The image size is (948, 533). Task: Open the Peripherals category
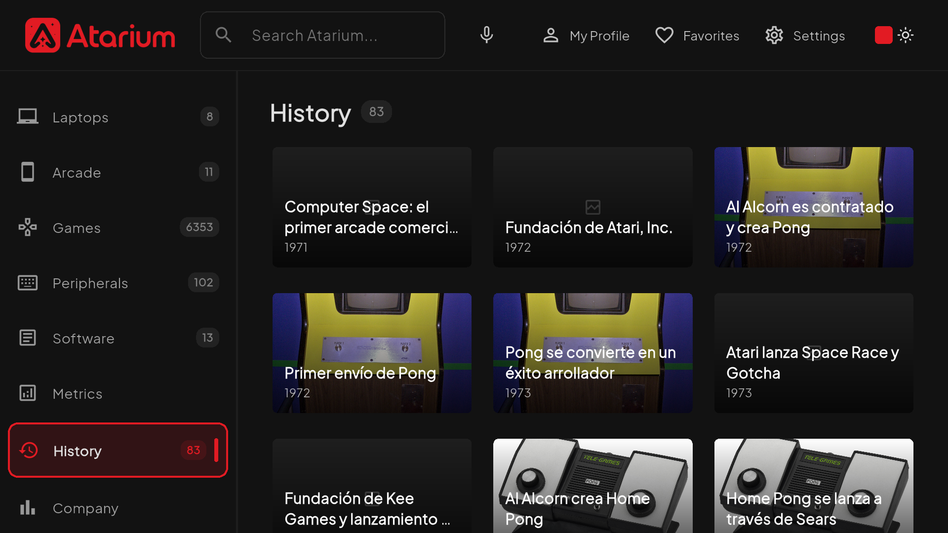click(118, 283)
